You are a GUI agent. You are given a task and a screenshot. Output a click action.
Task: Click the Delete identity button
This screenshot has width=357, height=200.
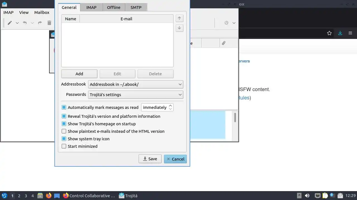click(155, 74)
